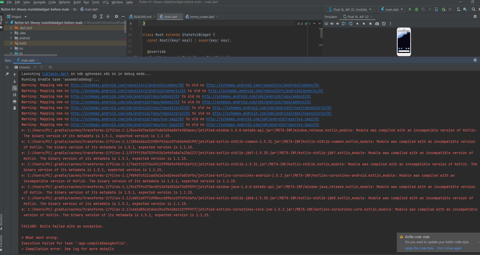Rotate the emulator left

pyautogui.click(x=344, y=24)
